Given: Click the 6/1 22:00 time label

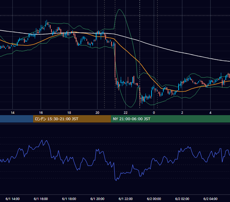Looking at the screenshot, I should coord(125,199).
